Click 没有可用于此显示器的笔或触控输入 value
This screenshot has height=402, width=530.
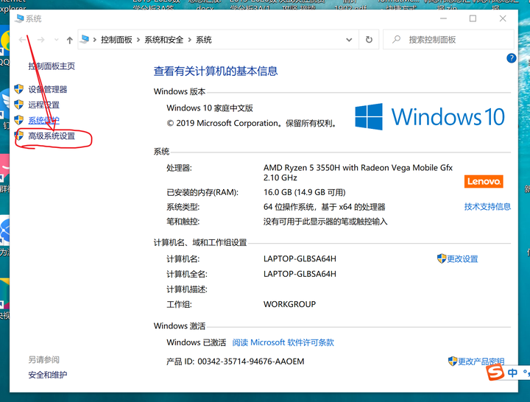point(325,222)
